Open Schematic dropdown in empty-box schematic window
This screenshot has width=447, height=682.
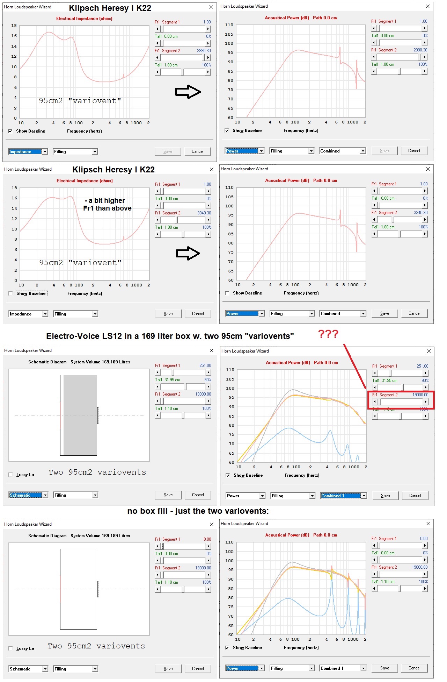click(28, 669)
